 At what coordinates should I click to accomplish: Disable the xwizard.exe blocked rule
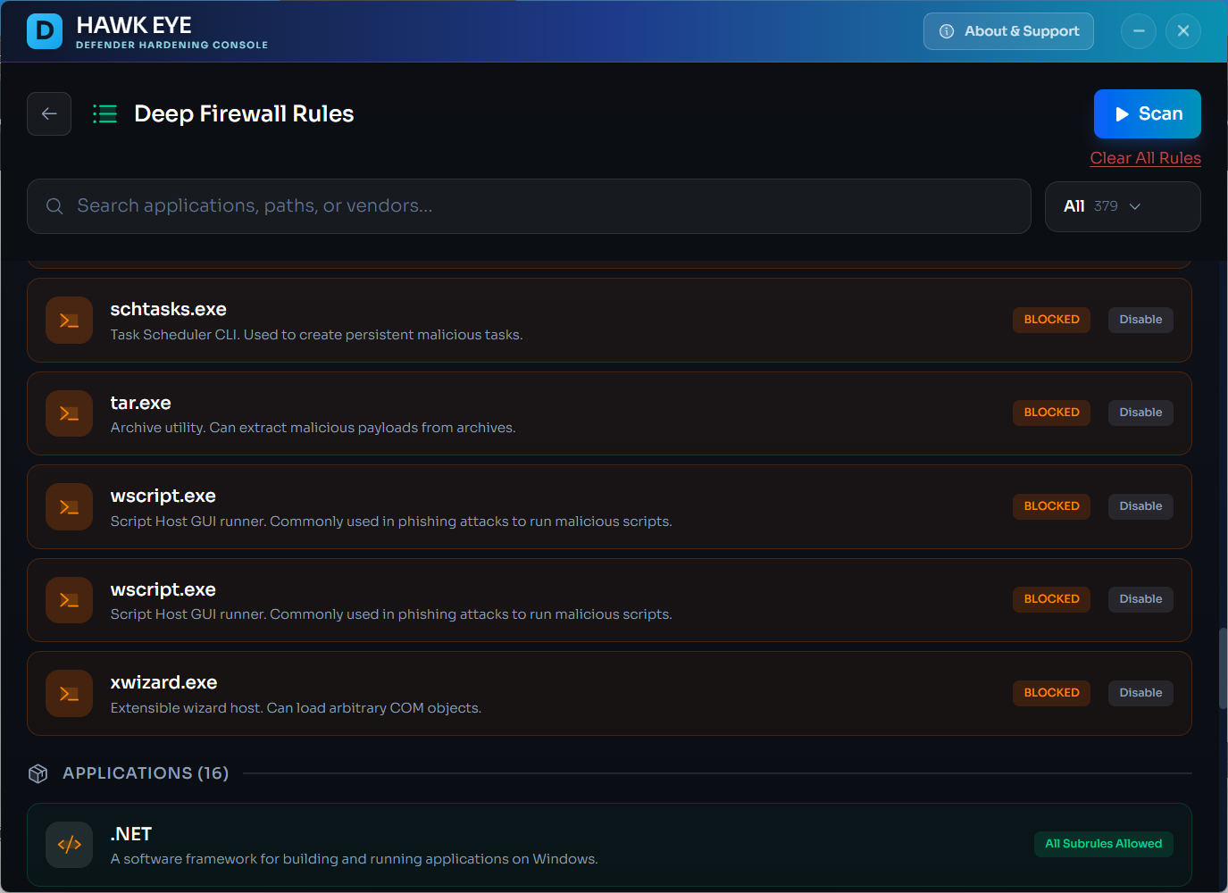(1140, 693)
